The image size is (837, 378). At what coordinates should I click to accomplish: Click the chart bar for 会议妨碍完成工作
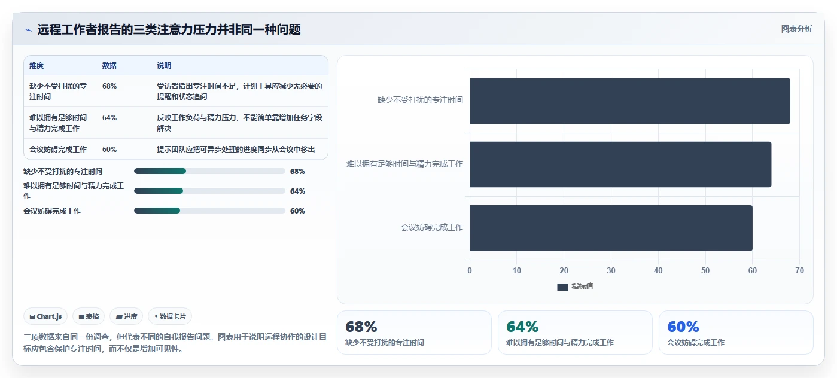pos(611,228)
